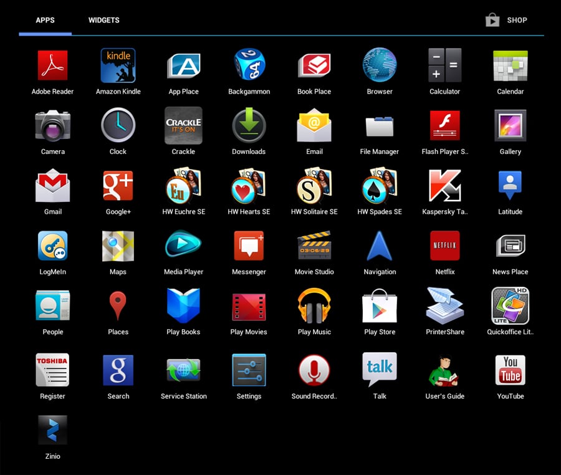The width and height of the screenshot is (561, 475).
Task: Open News Place app
Action: [510, 246]
